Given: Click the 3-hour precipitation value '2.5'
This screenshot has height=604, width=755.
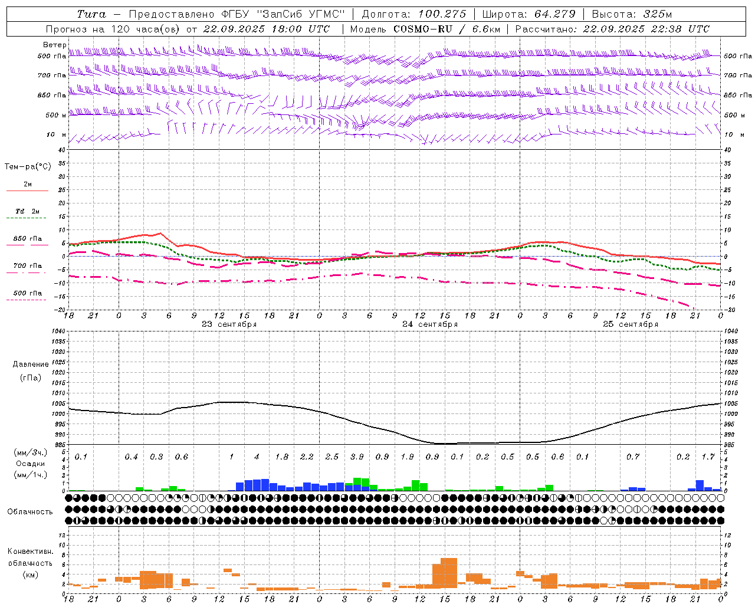Looking at the screenshot, I should coord(332,457).
